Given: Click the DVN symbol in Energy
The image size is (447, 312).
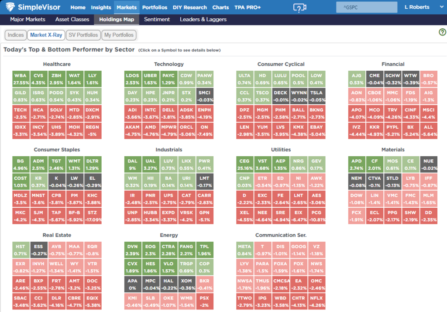Looking at the screenshot, I should click(x=132, y=249).
